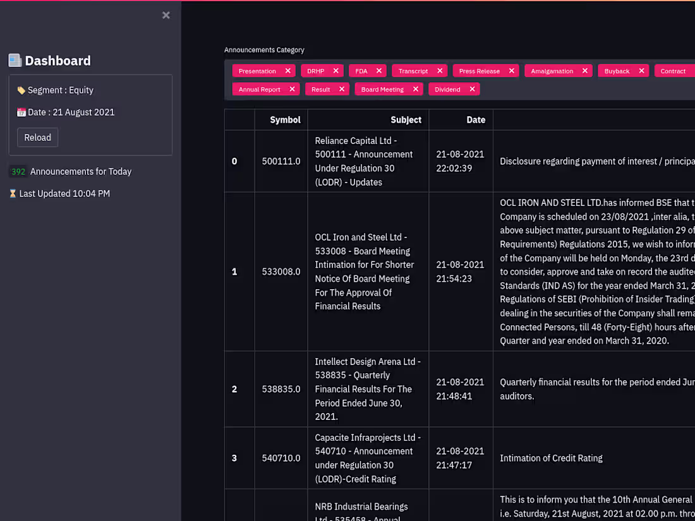Remove the Buyback filter chip
Image resolution: width=695 pixels, height=521 pixels.
tap(641, 71)
